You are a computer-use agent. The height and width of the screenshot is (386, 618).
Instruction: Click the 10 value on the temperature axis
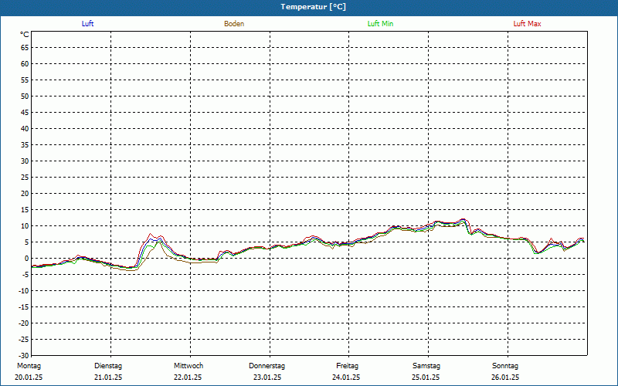(x=25, y=225)
